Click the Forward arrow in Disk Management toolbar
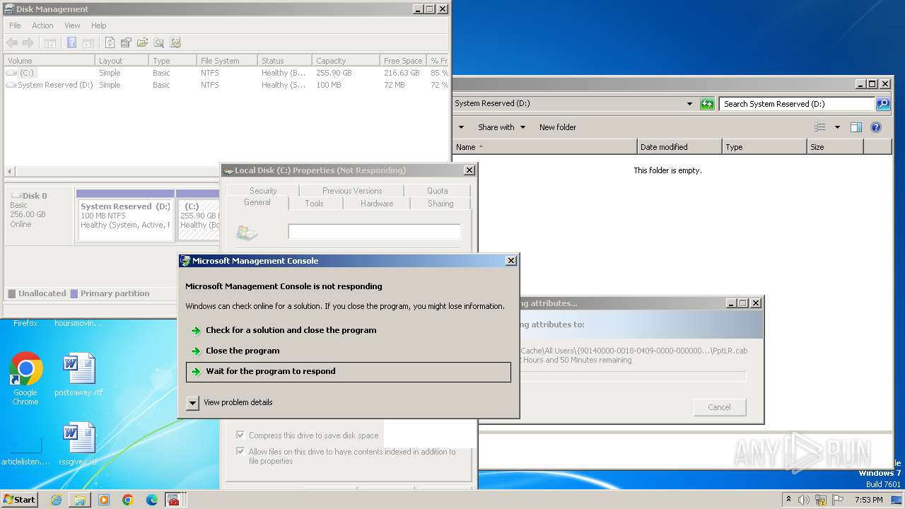This screenshot has width=905, height=509. pos(28,43)
